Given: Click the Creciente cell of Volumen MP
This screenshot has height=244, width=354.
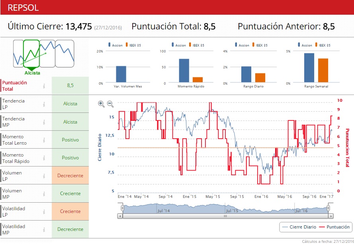Looking at the screenshot, I should tap(70, 193).
